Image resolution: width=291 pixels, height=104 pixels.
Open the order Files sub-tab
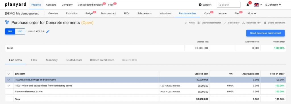click(34, 60)
